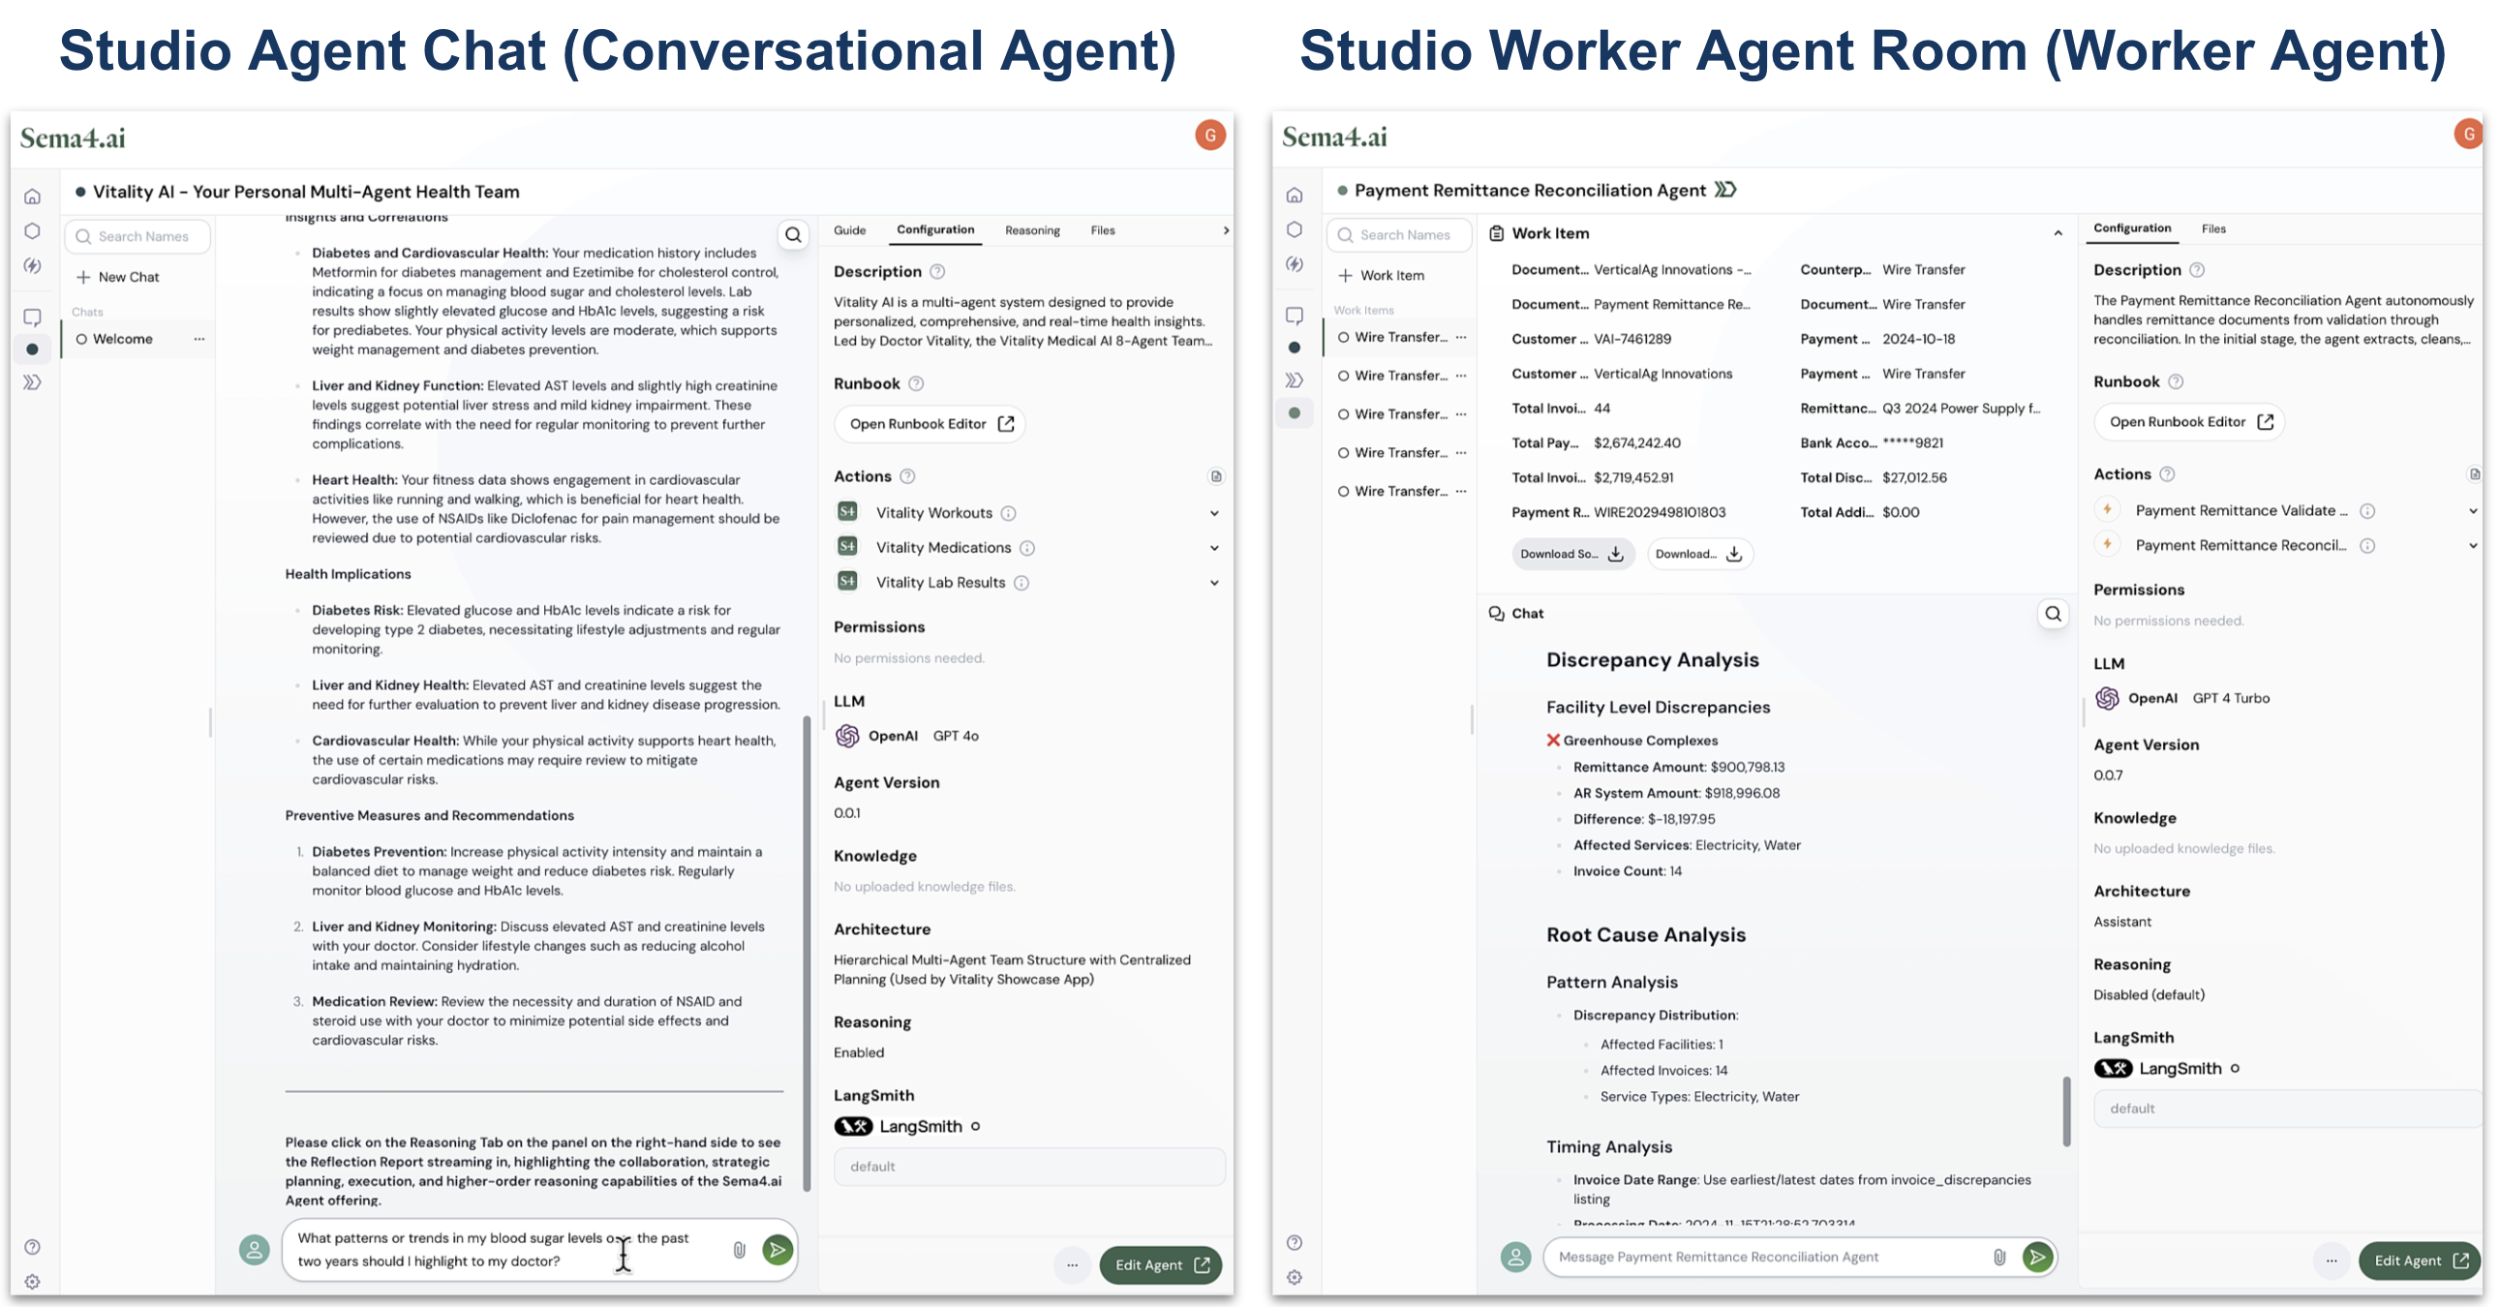
Task: Open hexagon agents icon in Agent Chat sidebar
Action: point(33,231)
